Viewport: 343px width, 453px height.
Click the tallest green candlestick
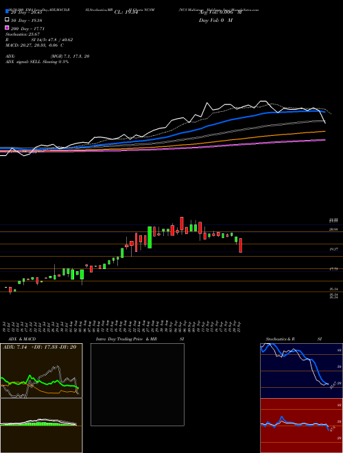click(150, 237)
